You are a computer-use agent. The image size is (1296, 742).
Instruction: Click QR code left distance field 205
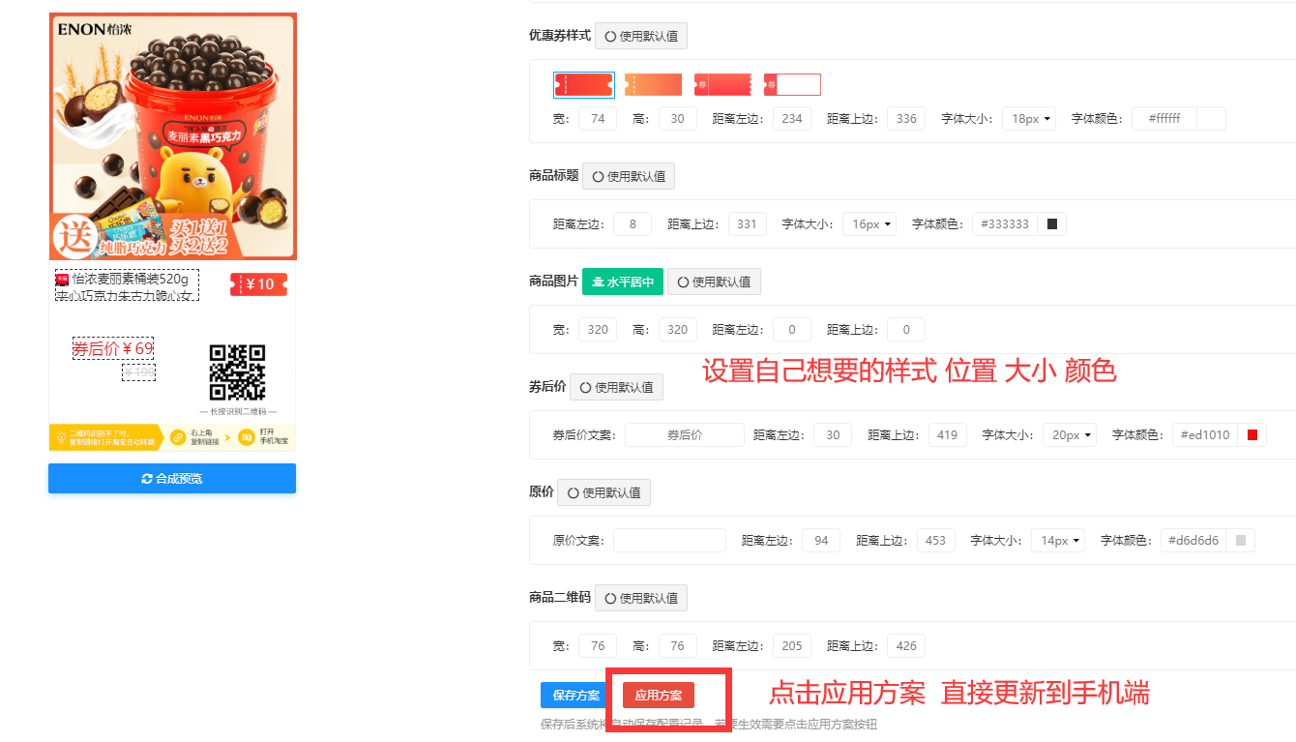pyautogui.click(x=792, y=646)
